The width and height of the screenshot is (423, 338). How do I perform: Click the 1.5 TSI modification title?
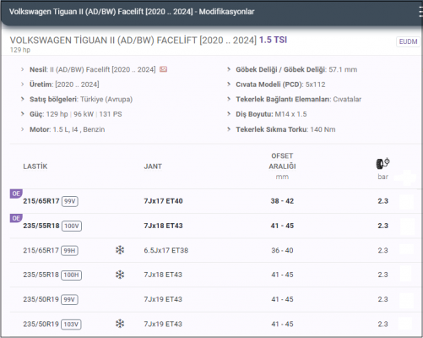[273, 40]
